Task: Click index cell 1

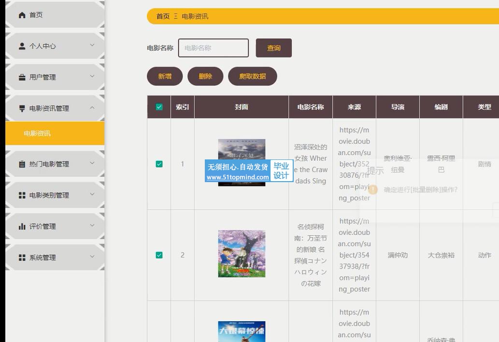Action: click(182, 164)
